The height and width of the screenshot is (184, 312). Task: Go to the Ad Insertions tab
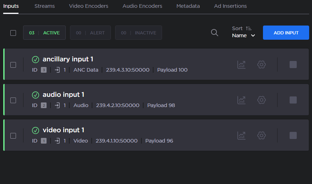pyautogui.click(x=230, y=6)
